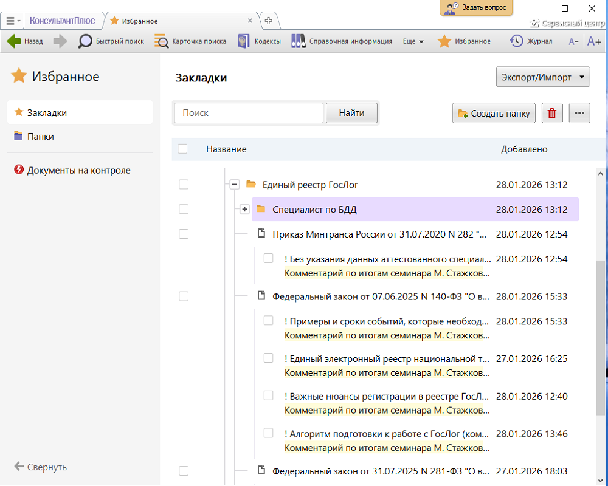Select checkbox next to Специалист по БДД

point(184,209)
